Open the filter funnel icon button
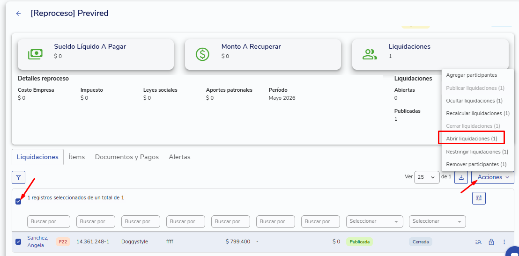This screenshot has width=519, height=256. [x=19, y=178]
